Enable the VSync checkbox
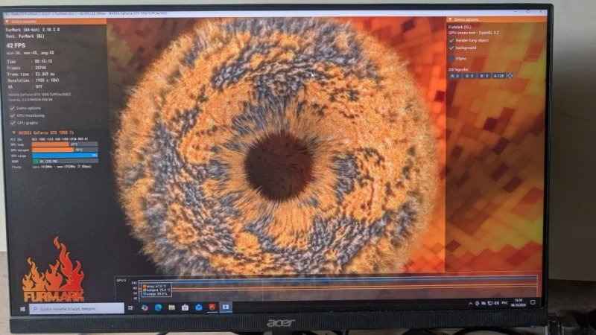596x335 pixels. (x=451, y=59)
